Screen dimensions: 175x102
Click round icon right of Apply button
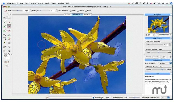click(170, 57)
